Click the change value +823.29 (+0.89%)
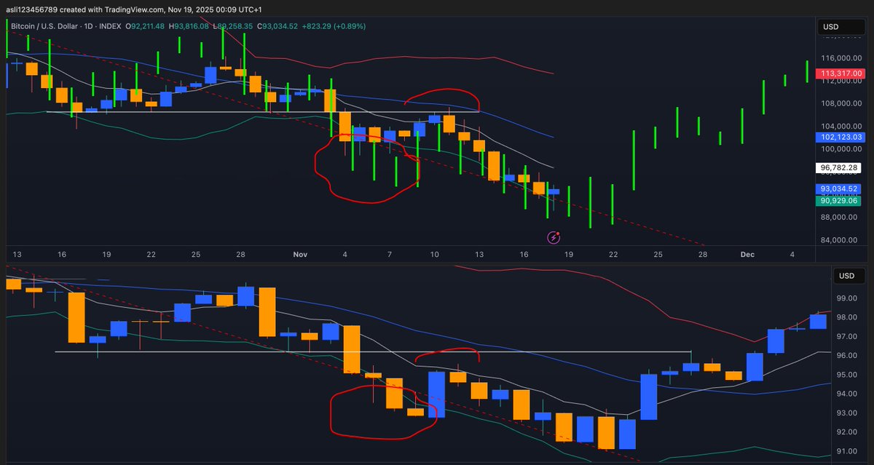 point(334,26)
